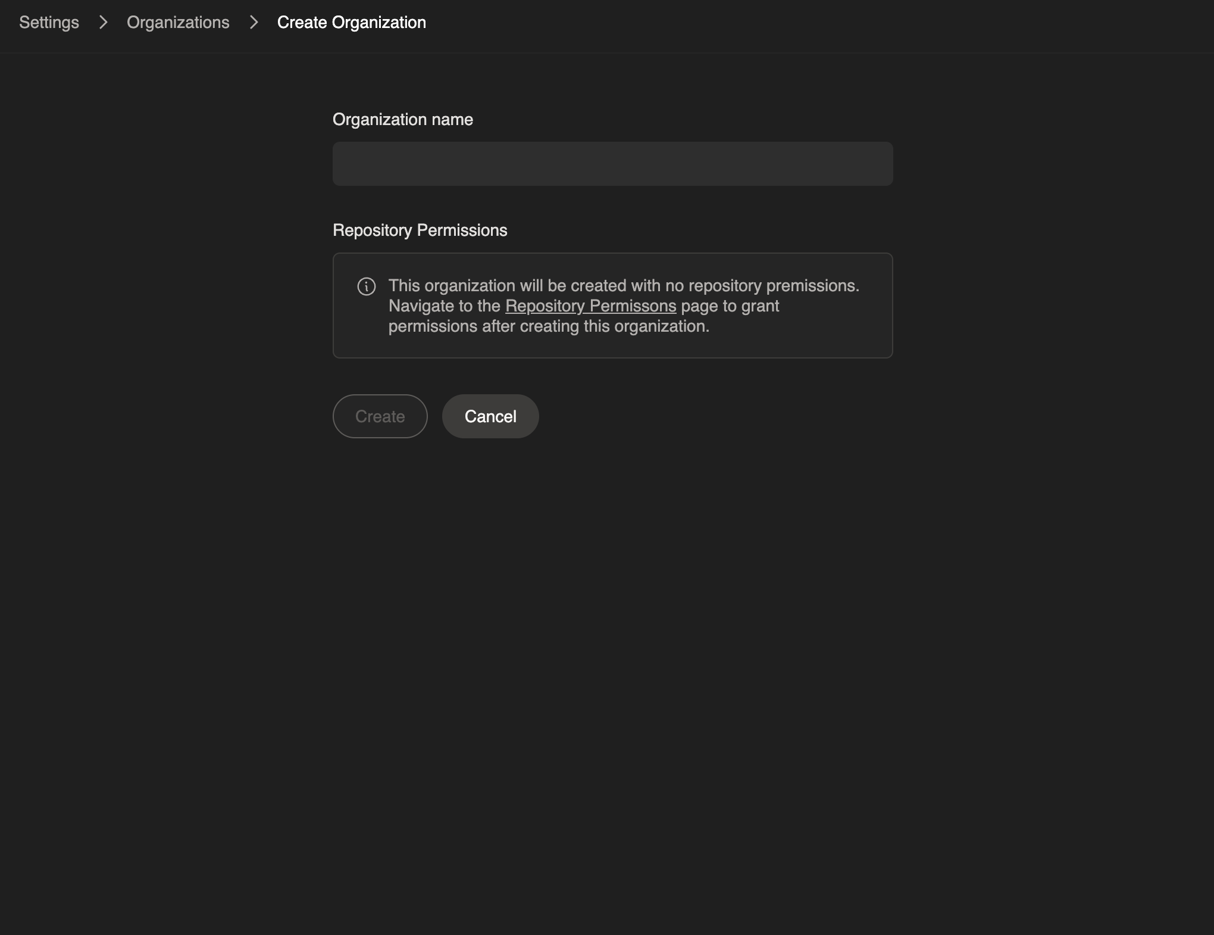This screenshot has width=1214, height=935.
Task: Select the Create Organization breadcrumb
Action: coord(351,23)
